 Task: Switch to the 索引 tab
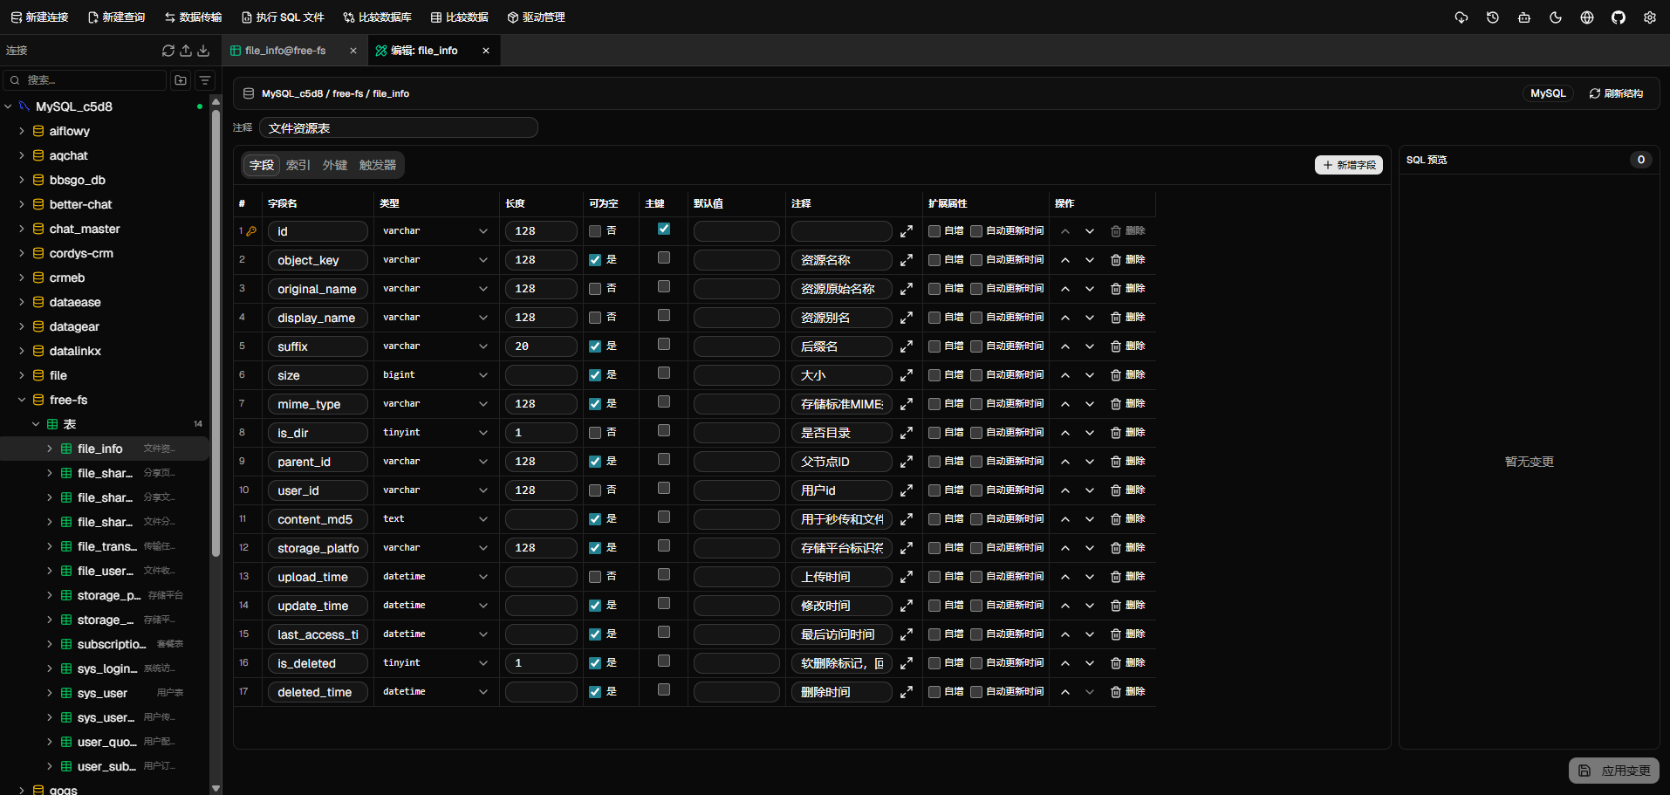(298, 165)
